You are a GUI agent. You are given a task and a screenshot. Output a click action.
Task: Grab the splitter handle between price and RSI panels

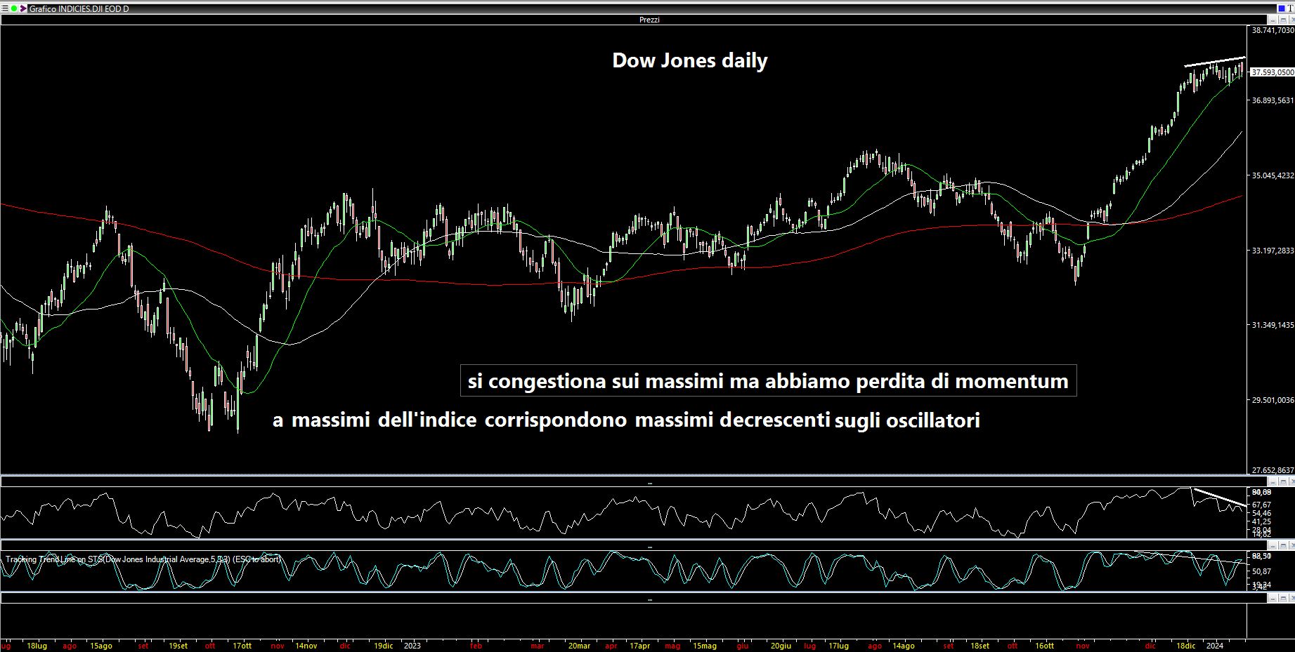pyautogui.click(x=649, y=482)
